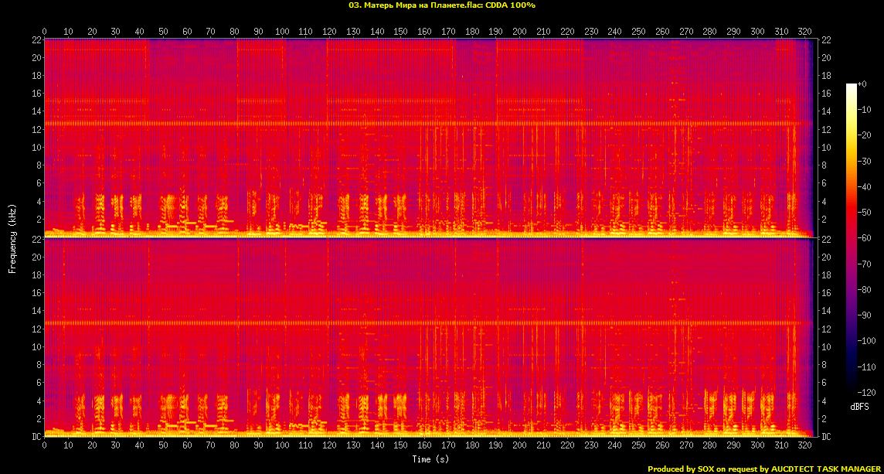
Task: Click the "DC" label at bottom left axis
Action: (36, 437)
